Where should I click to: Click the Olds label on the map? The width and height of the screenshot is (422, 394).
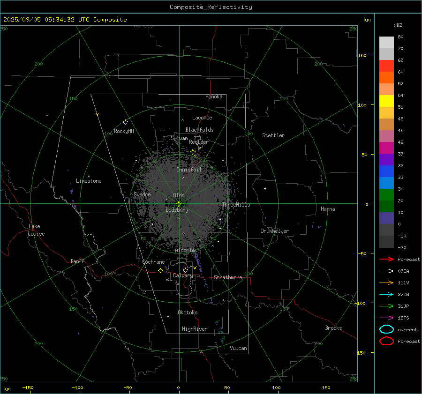coord(179,195)
